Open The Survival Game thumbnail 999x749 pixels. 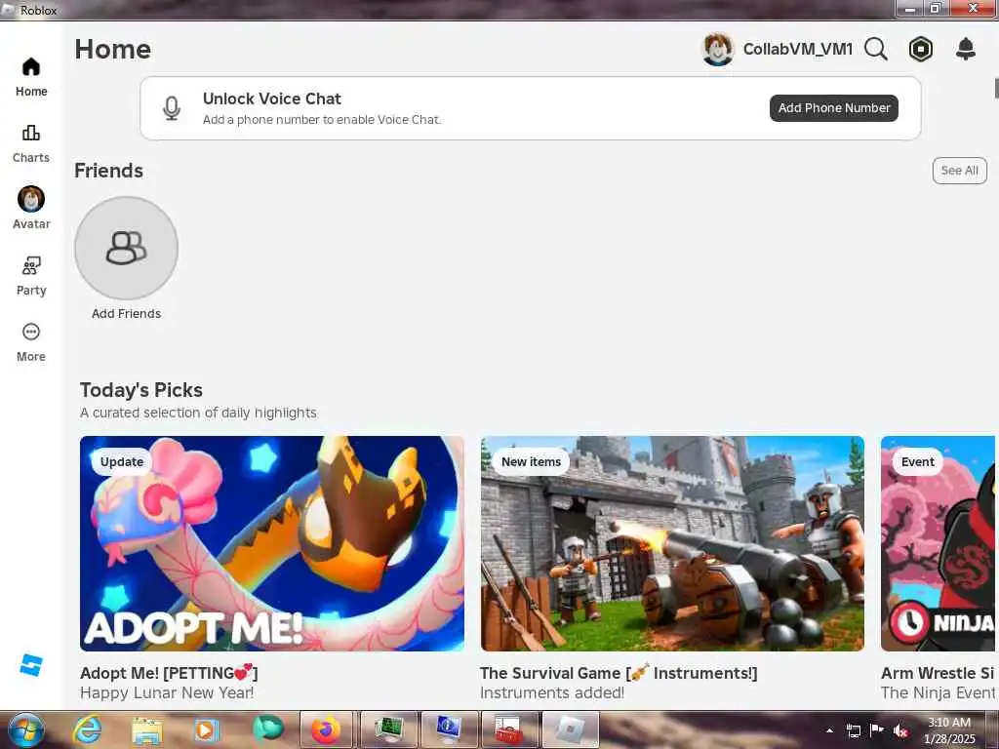672,543
